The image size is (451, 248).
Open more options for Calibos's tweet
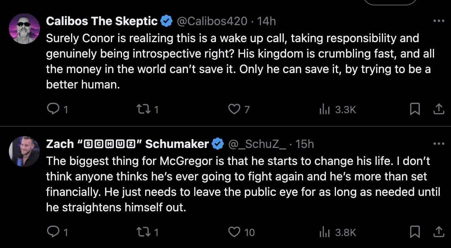[439, 21]
